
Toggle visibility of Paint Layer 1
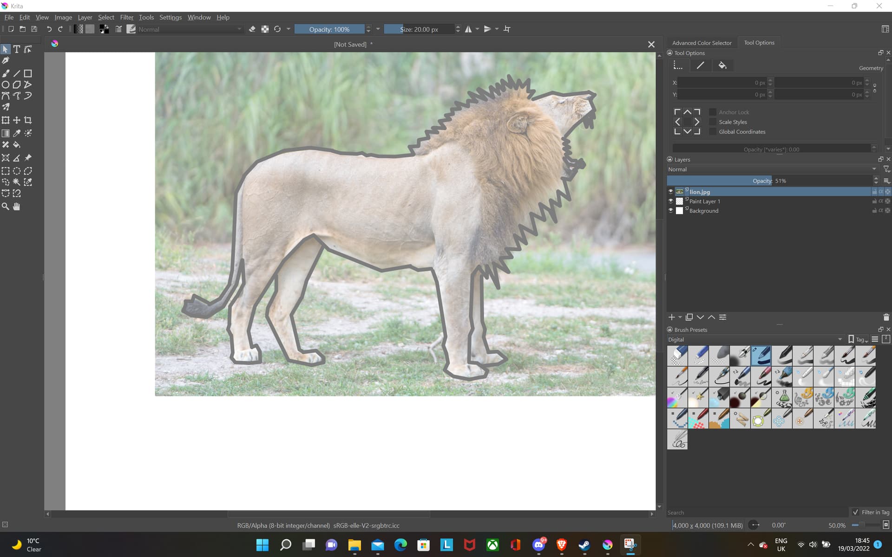pos(670,201)
